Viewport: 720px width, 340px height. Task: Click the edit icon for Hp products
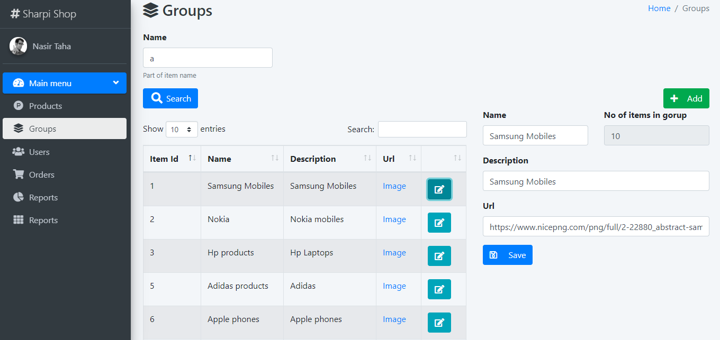[439, 256]
